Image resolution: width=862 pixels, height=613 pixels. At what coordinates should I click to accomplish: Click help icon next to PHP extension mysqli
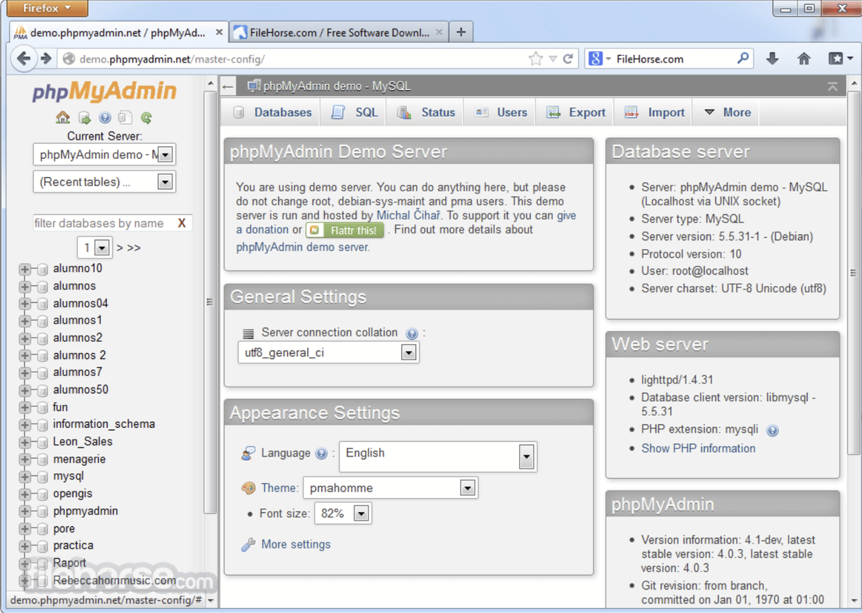(x=772, y=431)
